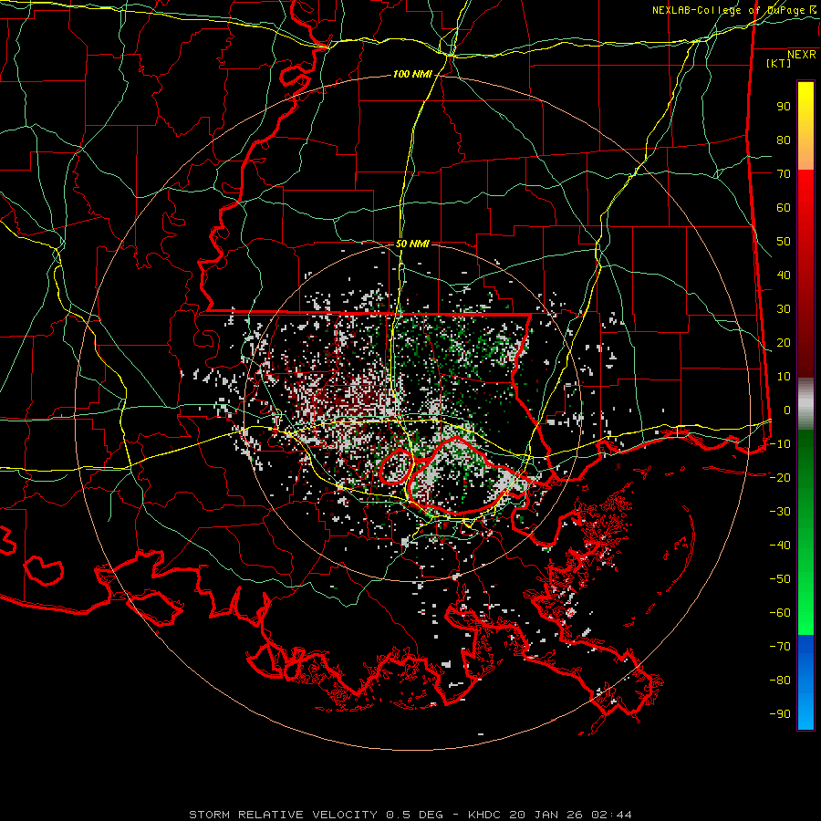
Task: Select the 60 value on the velocity scale
Action: [784, 208]
